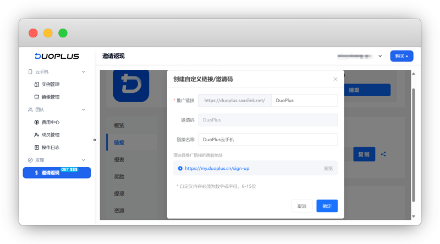
Task: Click the 复制 button
Action: pos(364,154)
